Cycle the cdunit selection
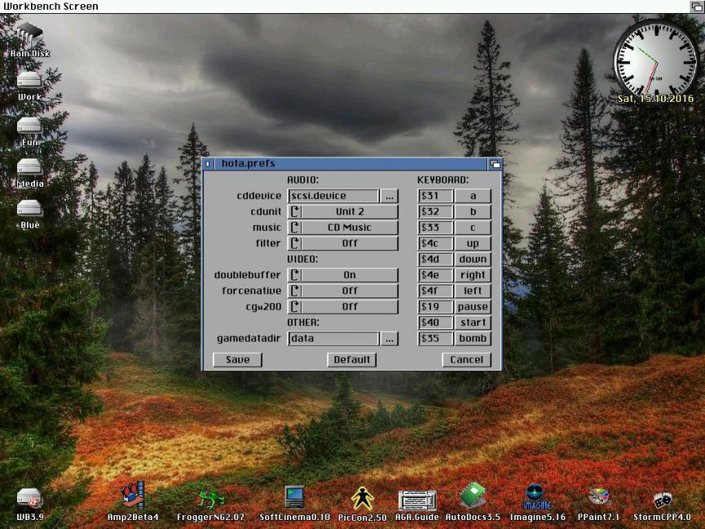The height and width of the screenshot is (529, 705). [x=343, y=212]
